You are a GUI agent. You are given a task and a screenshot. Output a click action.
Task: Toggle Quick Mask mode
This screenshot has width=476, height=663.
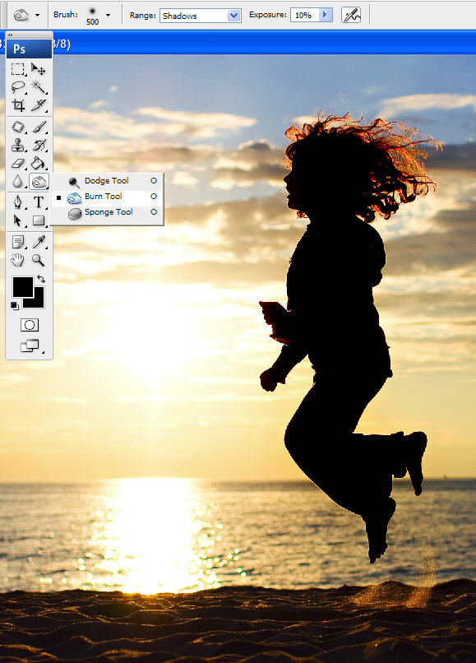(30, 325)
